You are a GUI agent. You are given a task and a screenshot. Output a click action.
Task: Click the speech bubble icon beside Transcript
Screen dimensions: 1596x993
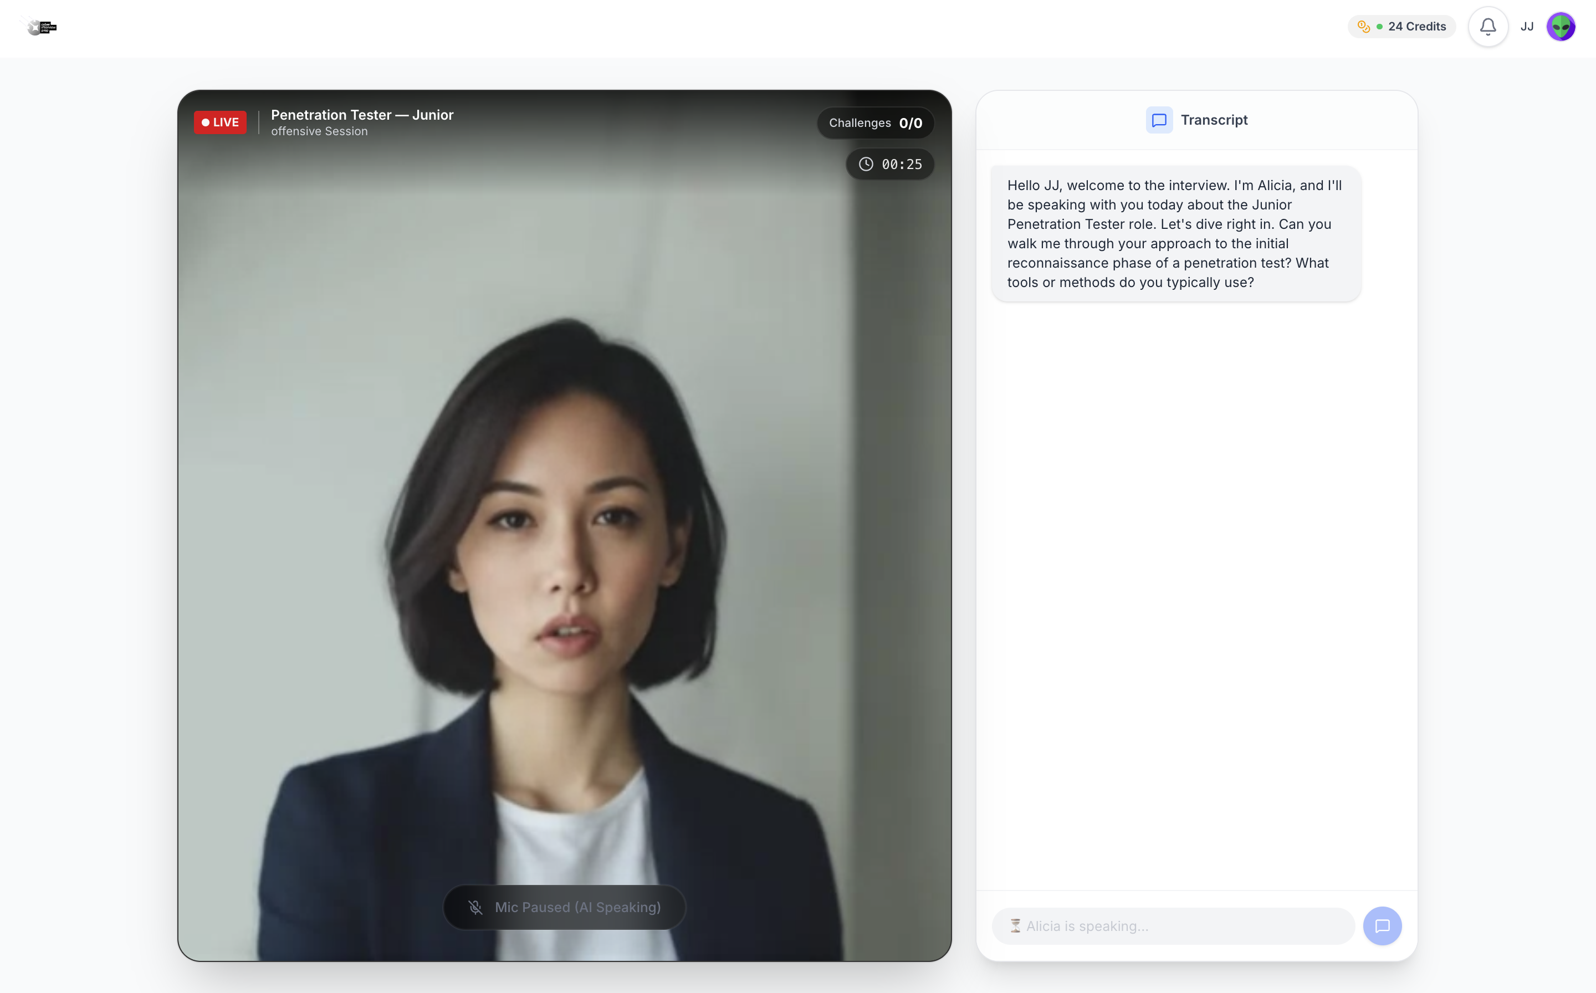pyautogui.click(x=1159, y=120)
